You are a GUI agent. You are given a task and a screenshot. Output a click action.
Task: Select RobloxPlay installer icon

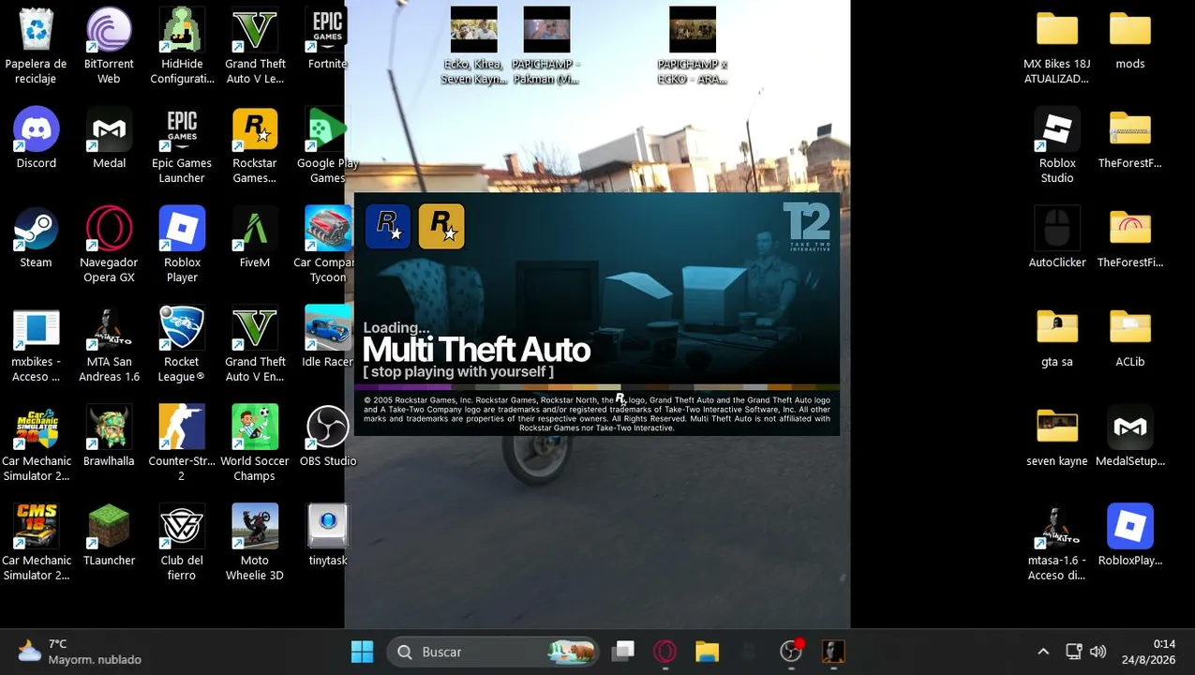(1130, 535)
